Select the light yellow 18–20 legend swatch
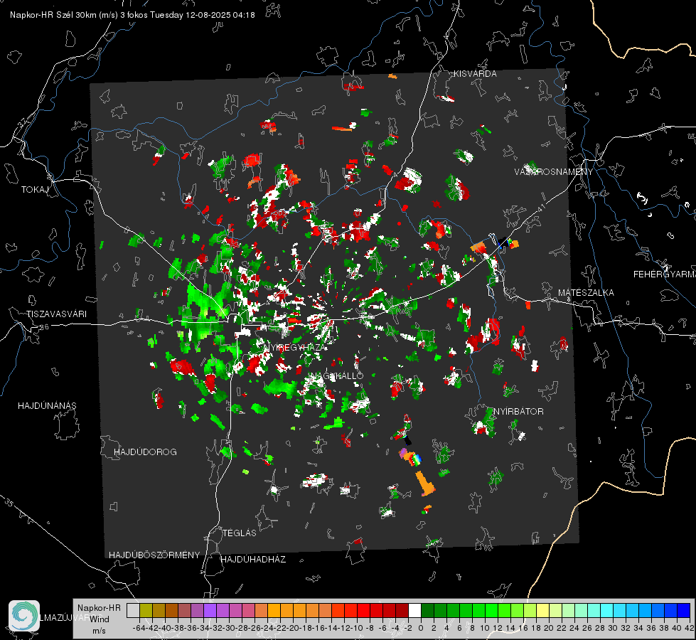The height and width of the screenshot is (640, 696). click(x=542, y=610)
